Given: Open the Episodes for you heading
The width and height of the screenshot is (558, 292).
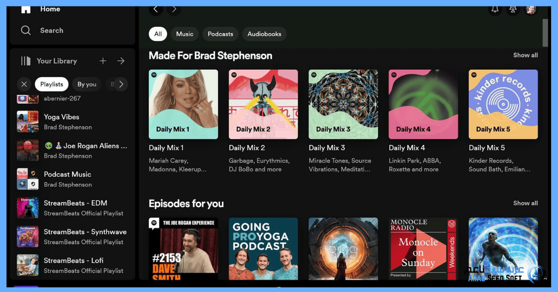Looking at the screenshot, I should point(186,204).
